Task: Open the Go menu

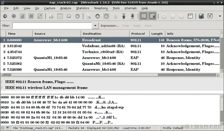Action: click(37, 8)
